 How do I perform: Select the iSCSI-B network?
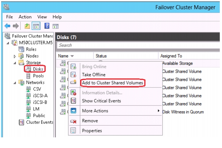point(40,102)
